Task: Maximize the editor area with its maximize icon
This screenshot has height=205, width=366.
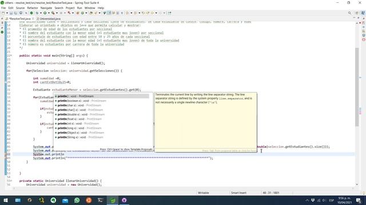Action: point(359,18)
